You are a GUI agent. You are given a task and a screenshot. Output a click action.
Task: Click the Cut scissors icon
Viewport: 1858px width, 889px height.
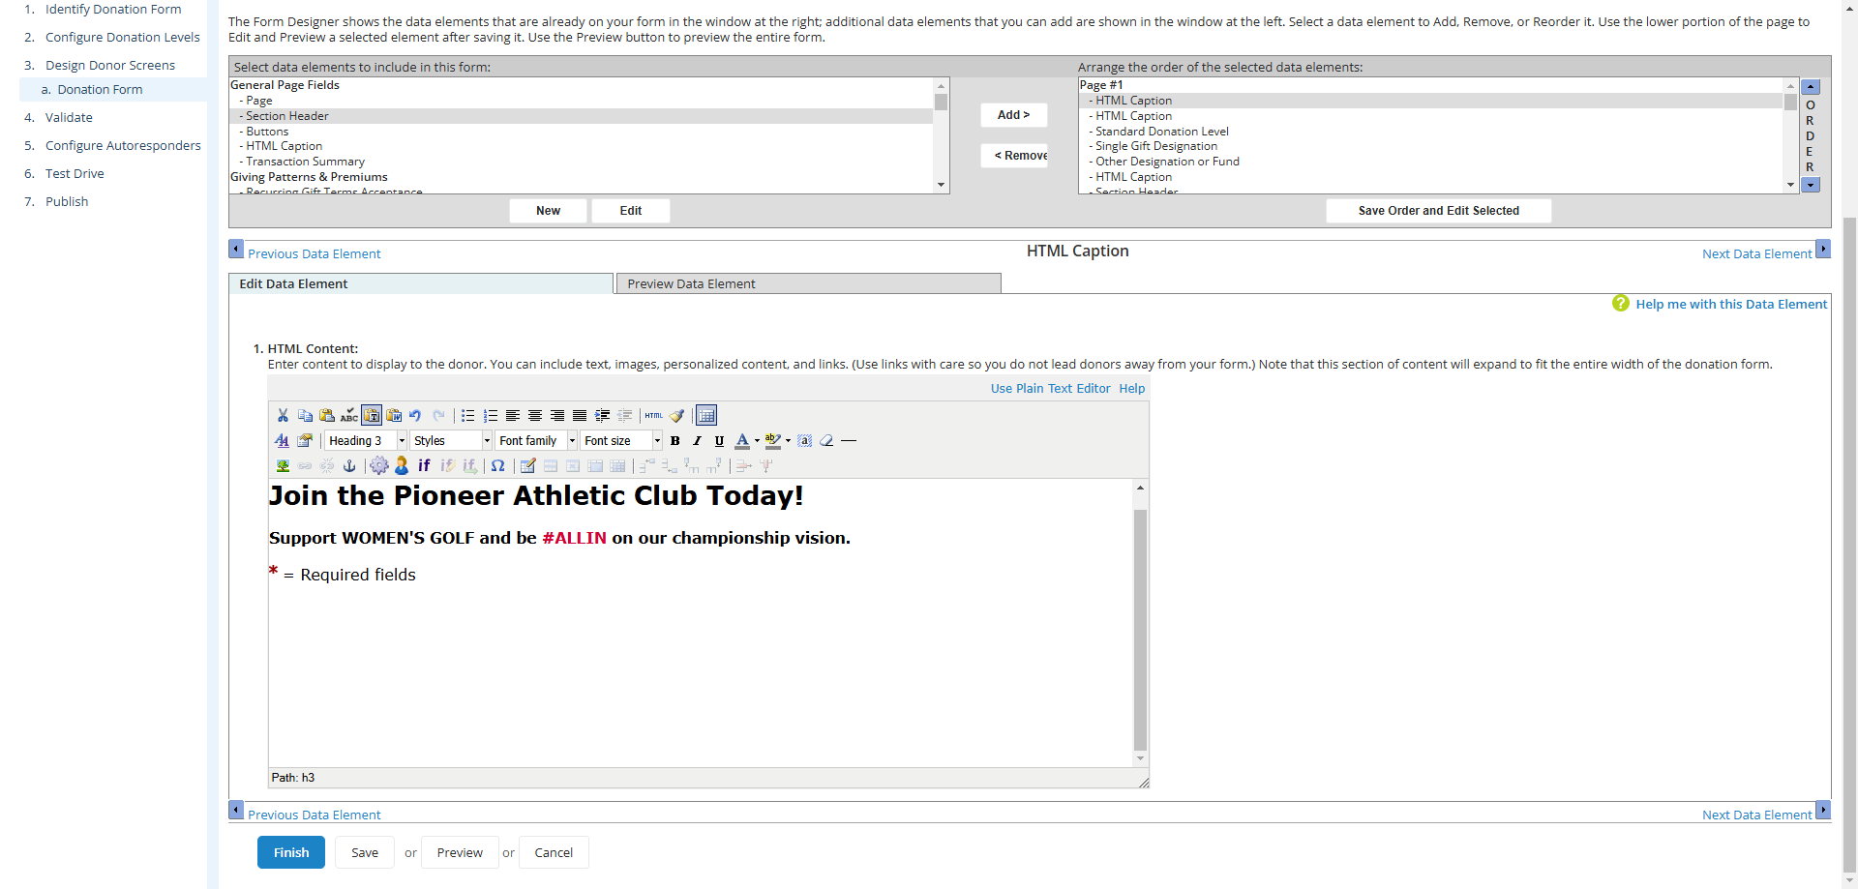283,415
